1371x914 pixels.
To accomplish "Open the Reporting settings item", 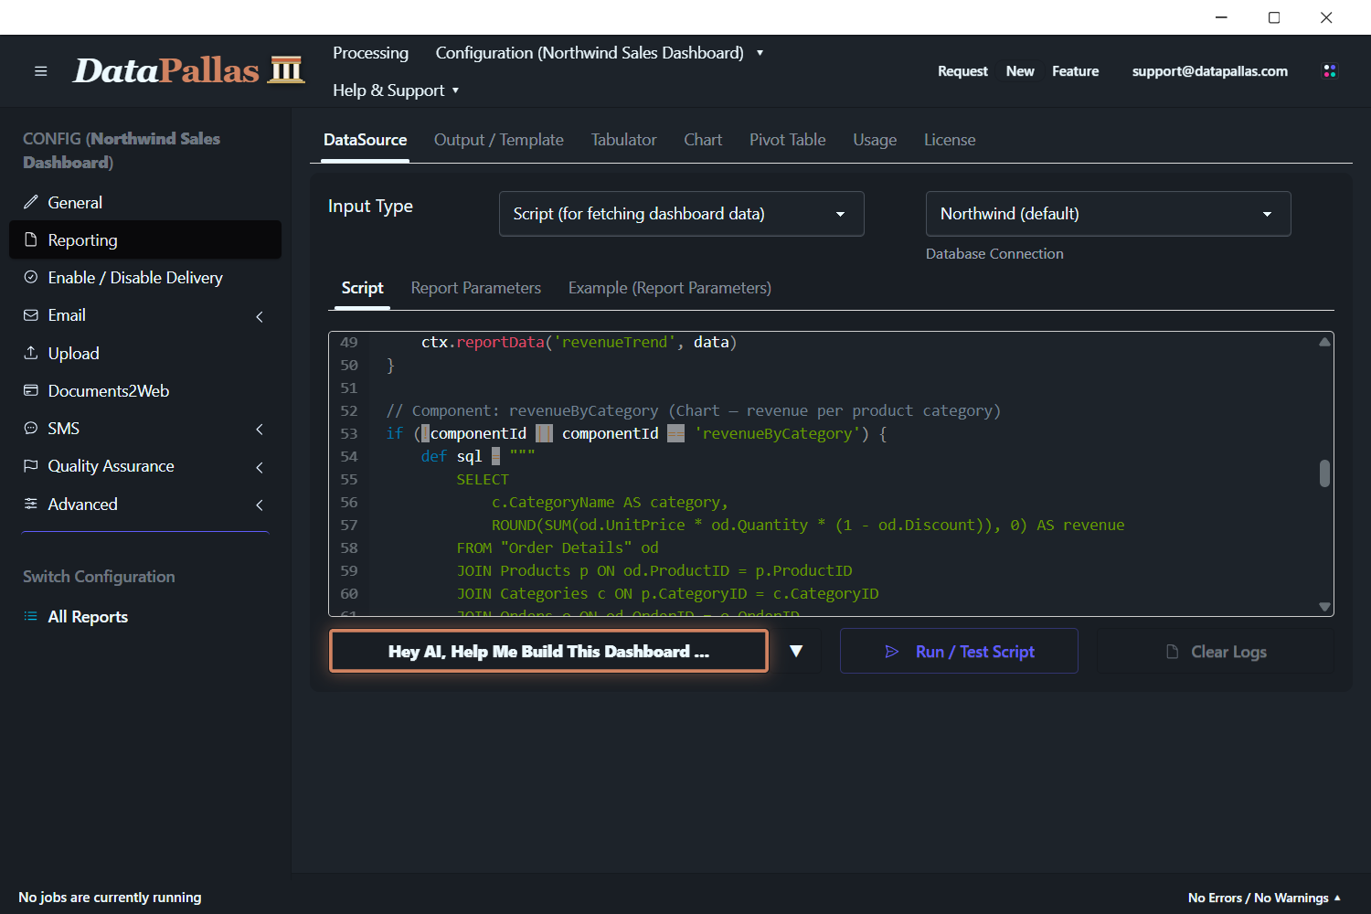I will (145, 239).
